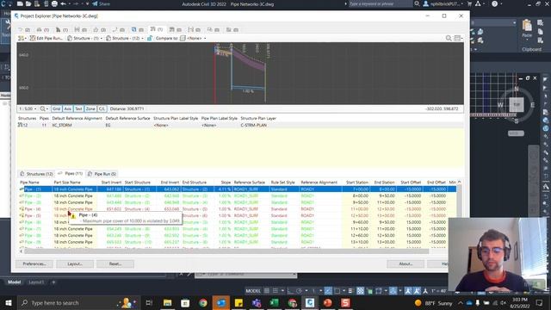Image resolution: width=551 pixels, height=310 pixels.
Task: Click the About button
Action: click(406, 263)
